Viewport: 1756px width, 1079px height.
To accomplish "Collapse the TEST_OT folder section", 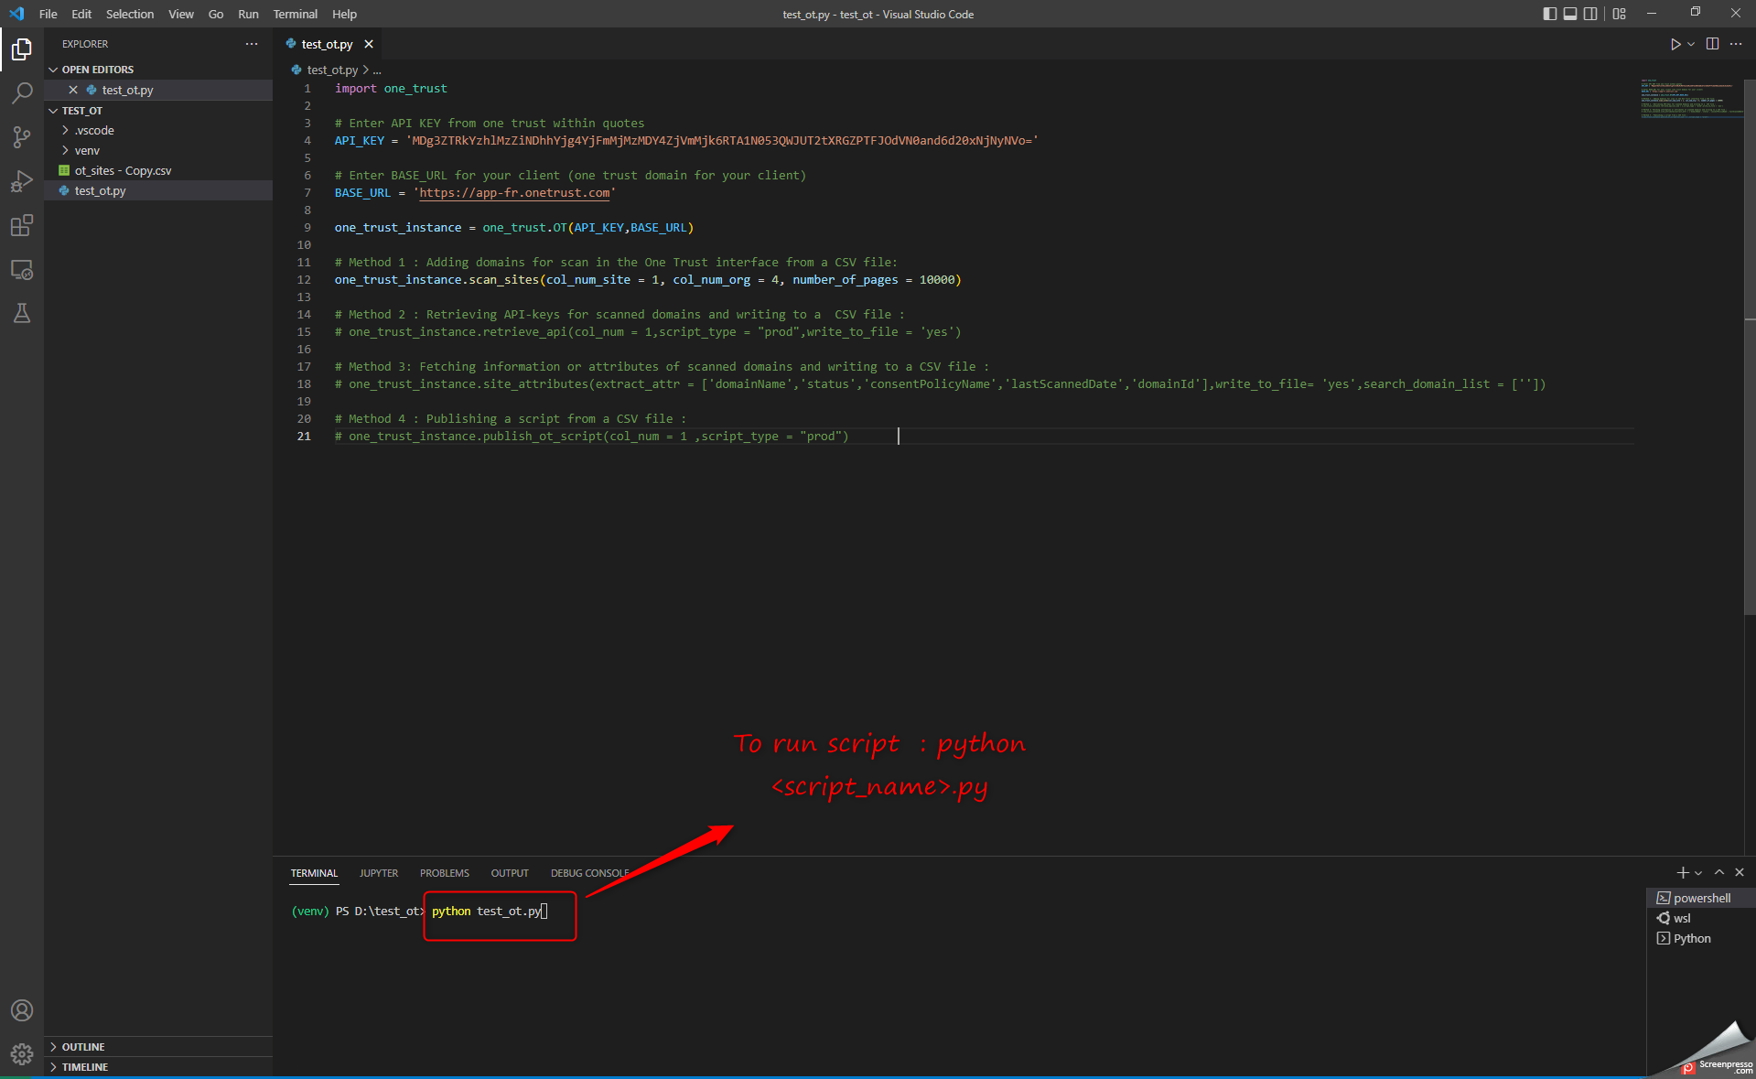I will click(x=158, y=111).
